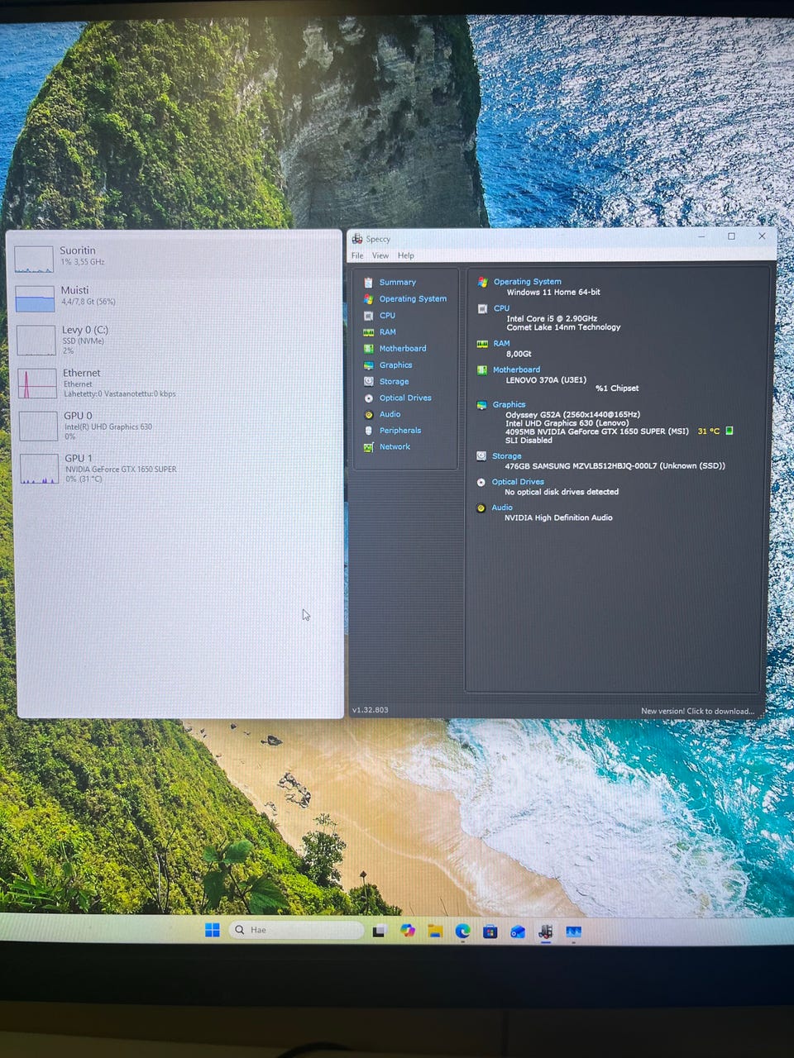The image size is (794, 1058).
Task: Click the Speccy icon on the taskbar
Action: (545, 932)
